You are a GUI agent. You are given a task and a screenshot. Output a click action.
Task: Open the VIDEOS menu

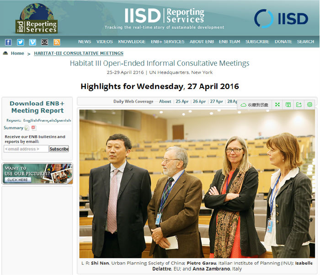point(105,42)
